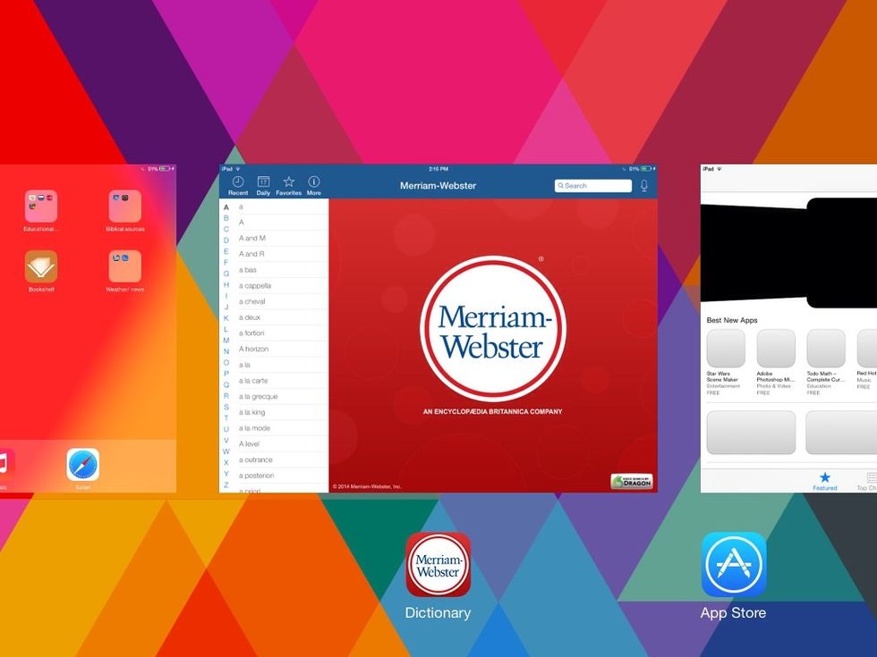
Task: Open the Bookshelf app icon
Action: (x=41, y=267)
